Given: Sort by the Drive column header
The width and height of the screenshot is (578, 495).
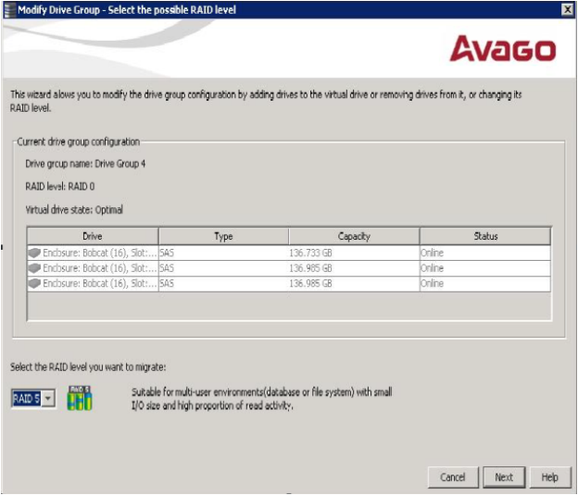Looking at the screenshot, I should tap(92, 236).
